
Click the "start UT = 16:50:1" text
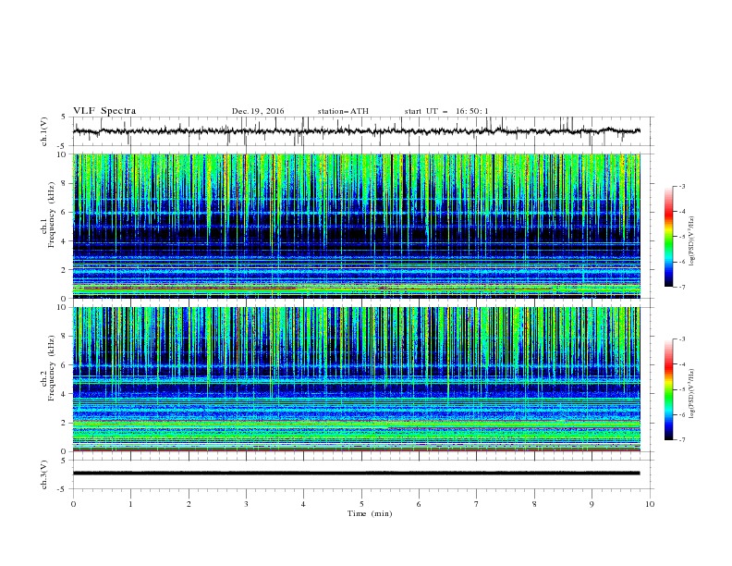[x=445, y=111]
